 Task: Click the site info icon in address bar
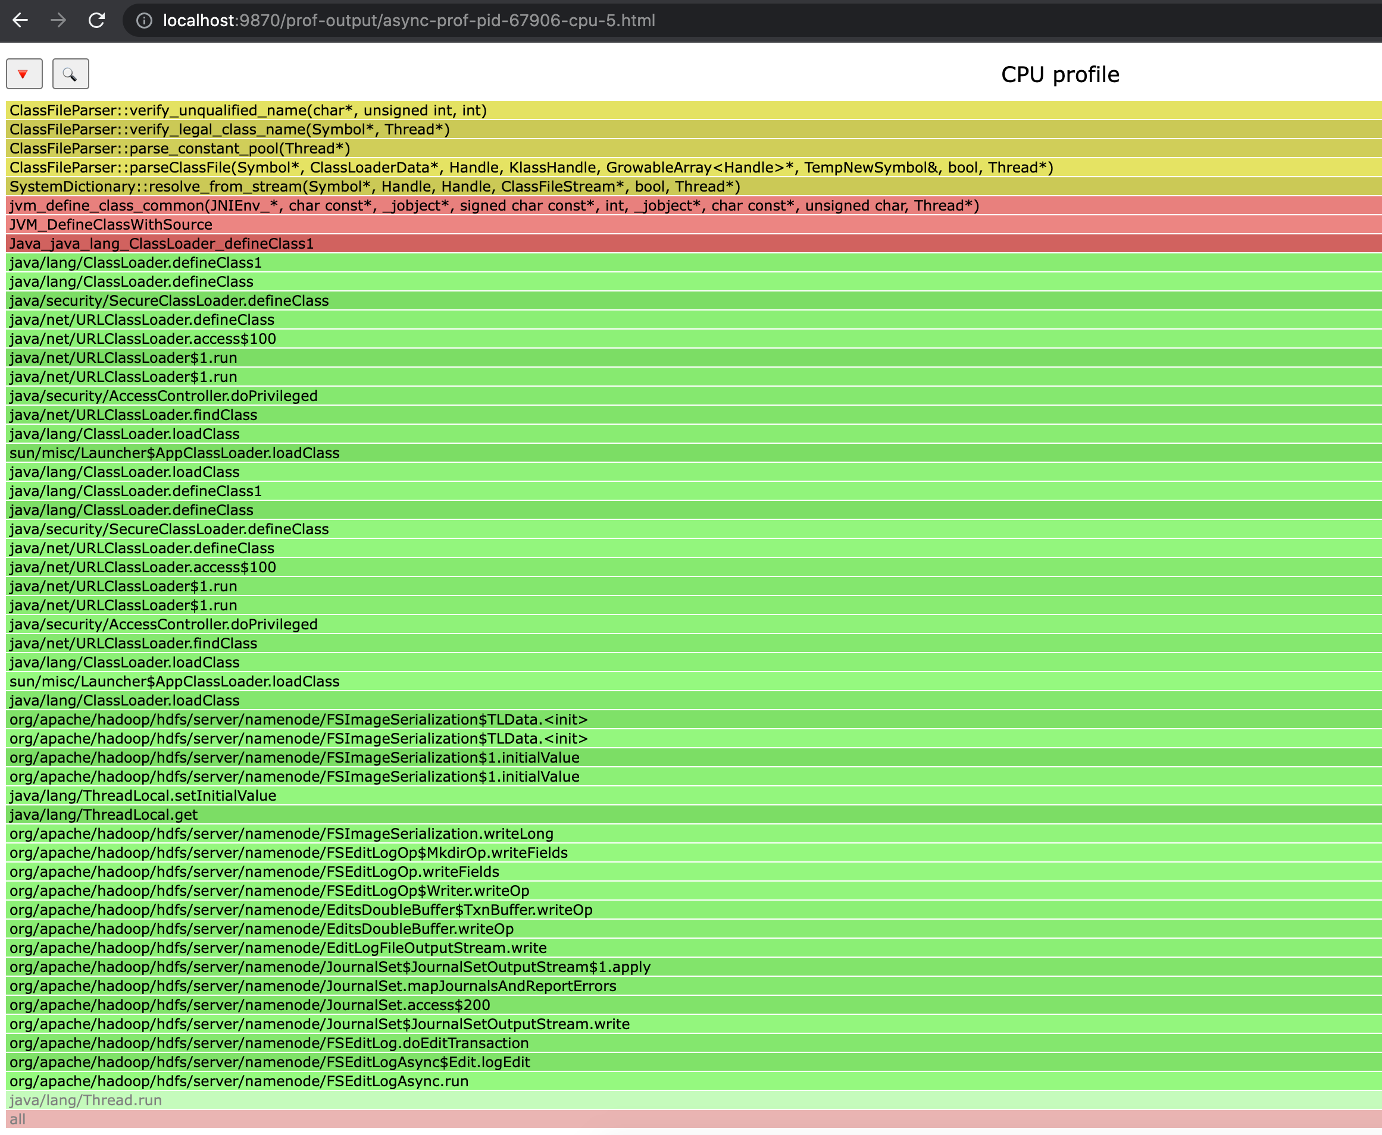click(x=144, y=20)
